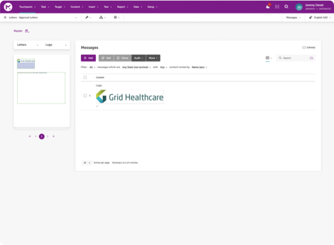334x245 pixels.
Task: Go to next page of touchpoint preview
Action: (x=48, y=136)
